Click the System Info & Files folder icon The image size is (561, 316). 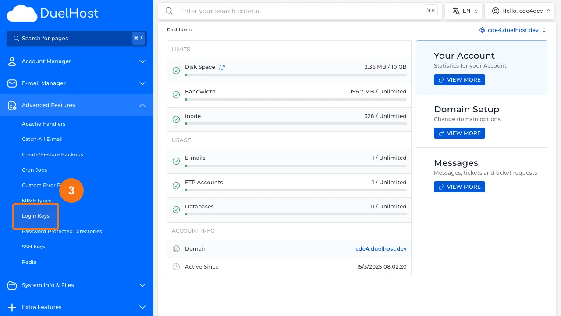[x=12, y=285]
